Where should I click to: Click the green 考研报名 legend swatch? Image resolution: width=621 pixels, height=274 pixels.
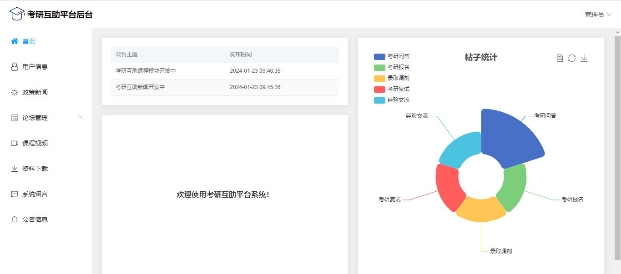pyautogui.click(x=379, y=67)
